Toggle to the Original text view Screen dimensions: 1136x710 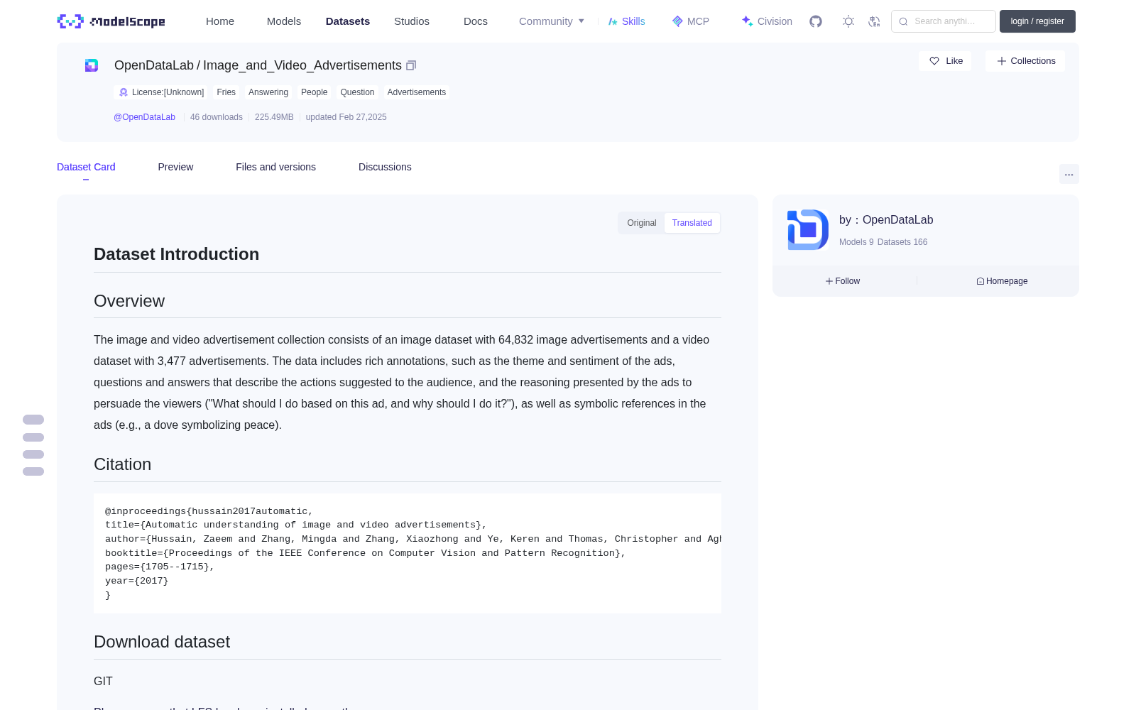click(x=642, y=223)
